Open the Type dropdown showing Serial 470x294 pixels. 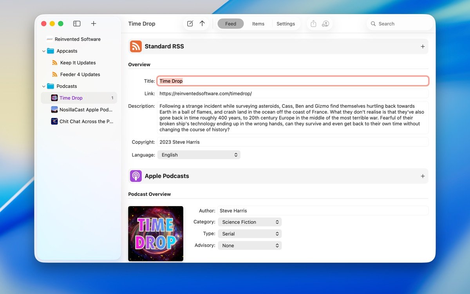(250, 234)
